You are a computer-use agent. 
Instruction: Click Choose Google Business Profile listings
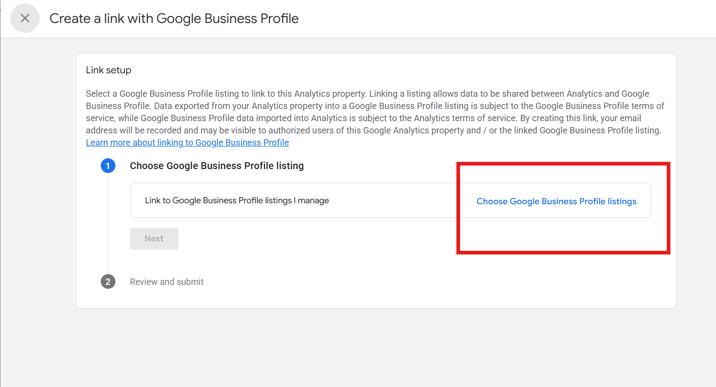[557, 201]
